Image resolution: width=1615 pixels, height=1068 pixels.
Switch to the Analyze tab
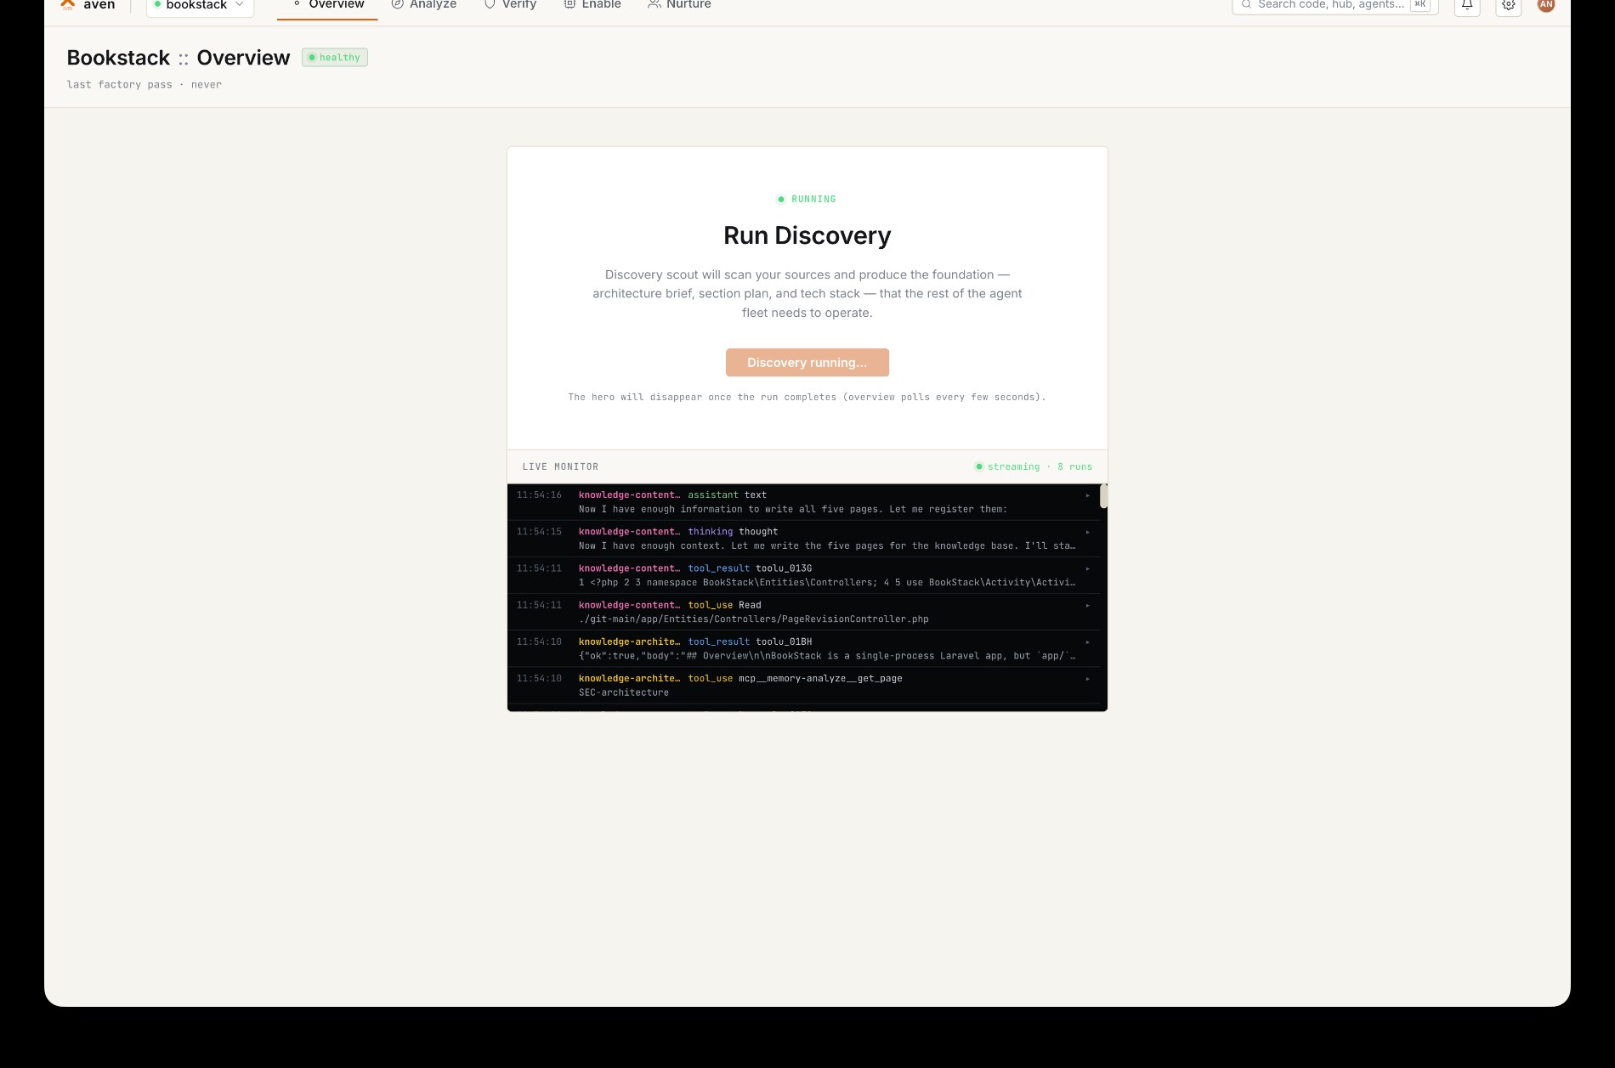[x=423, y=5]
